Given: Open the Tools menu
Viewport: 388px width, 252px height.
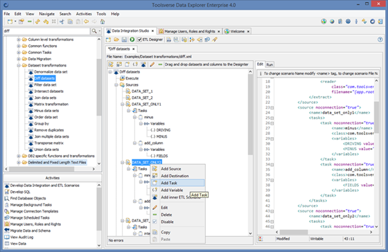Looking at the screenshot, I should tap(101, 14).
